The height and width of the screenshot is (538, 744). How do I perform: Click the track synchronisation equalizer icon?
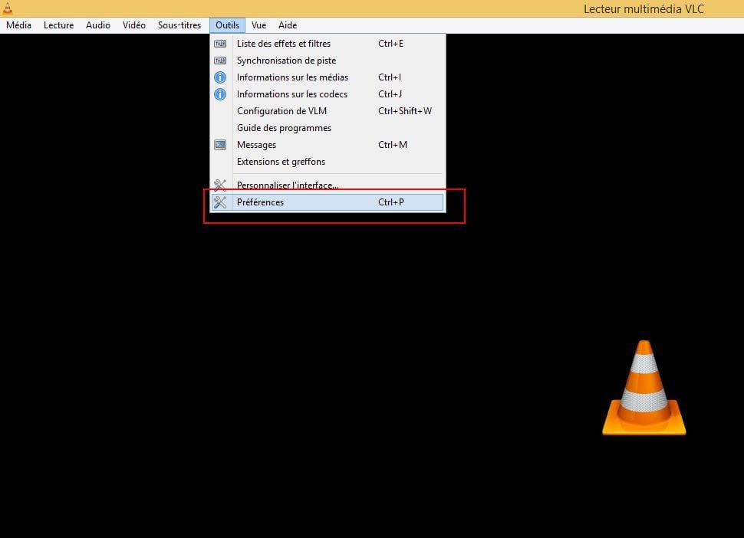click(x=220, y=61)
